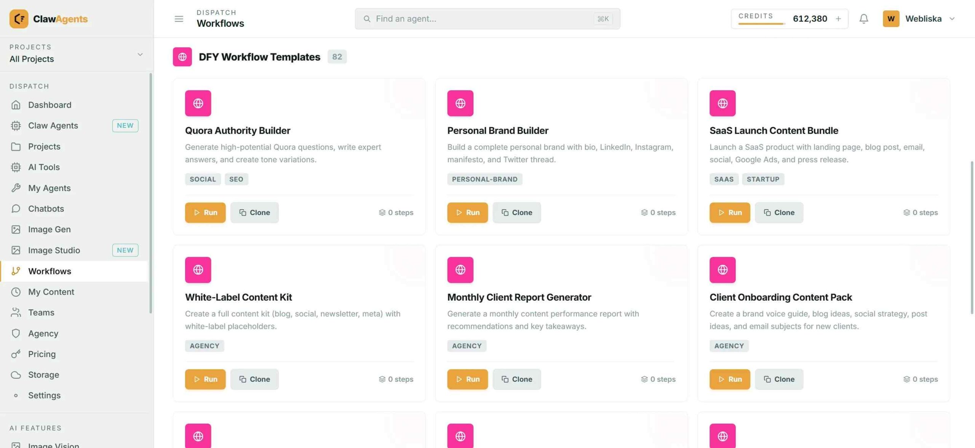Click the White-Label Content Kit globe icon
Image resolution: width=975 pixels, height=448 pixels.
tap(198, 270)
